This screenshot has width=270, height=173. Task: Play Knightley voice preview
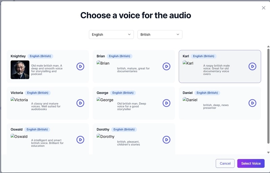[80, 66]
